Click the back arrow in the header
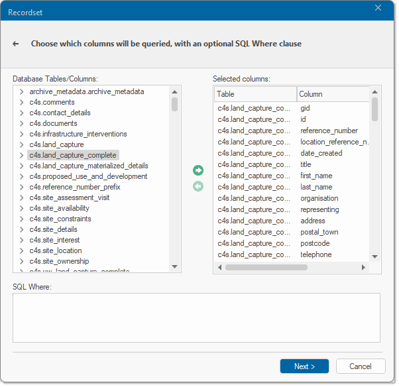The width and height of the screenshot is (399, 387). [x=16, y=44]
